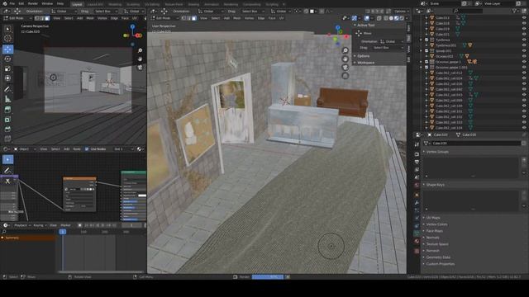
Task: Click the pan hand icon in User Perspective viewport
Action: tap(346, 59)
